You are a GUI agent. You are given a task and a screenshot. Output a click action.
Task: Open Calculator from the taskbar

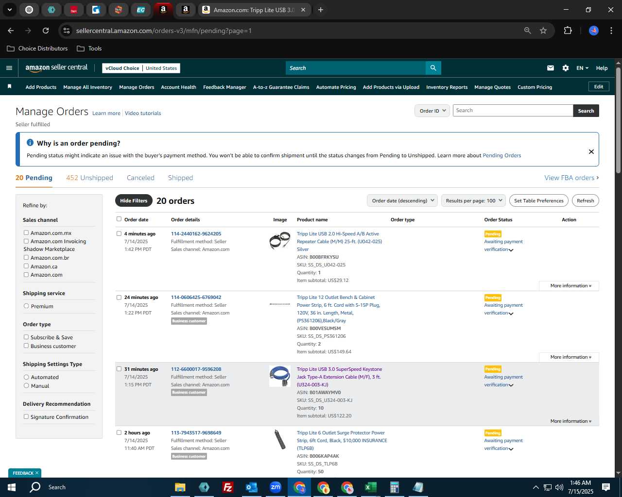394,487
